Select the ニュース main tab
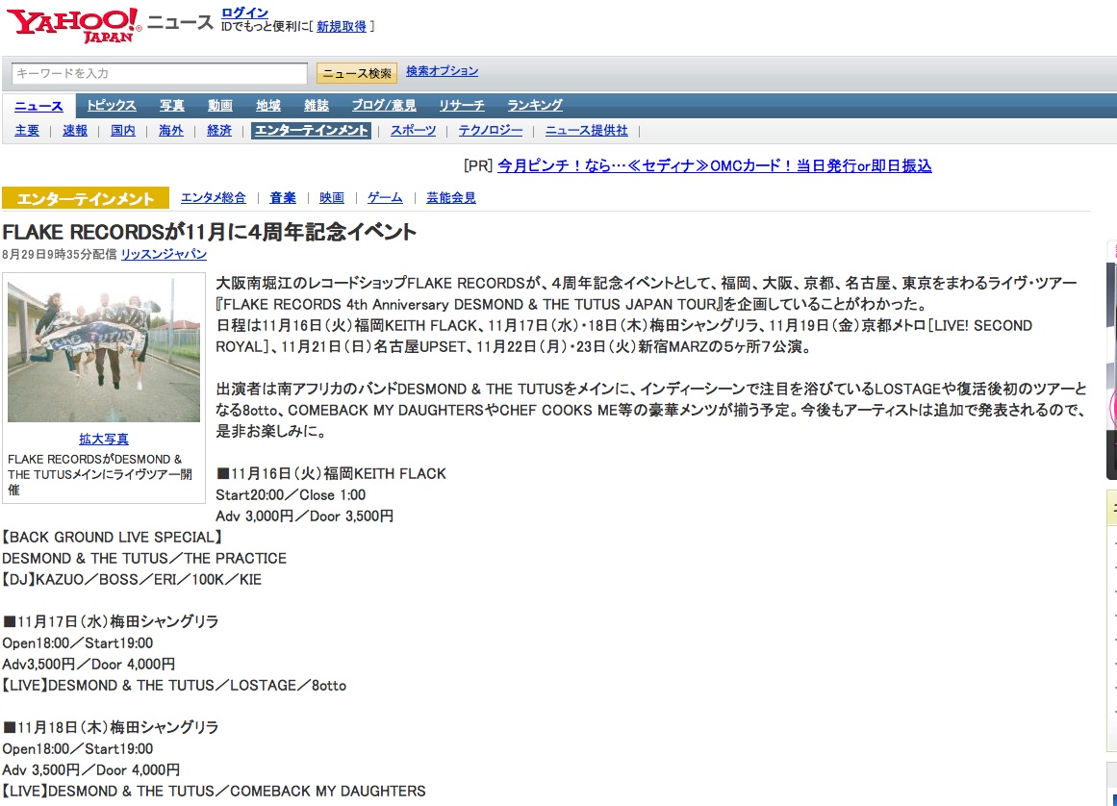Screen dimensions: 1117x806 tap(38, 106)
